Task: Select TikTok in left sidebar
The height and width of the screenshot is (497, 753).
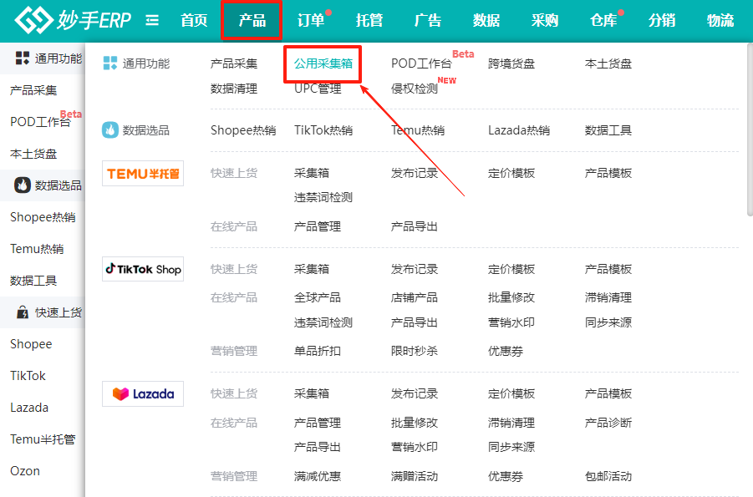Action: (x=28, y=376)
